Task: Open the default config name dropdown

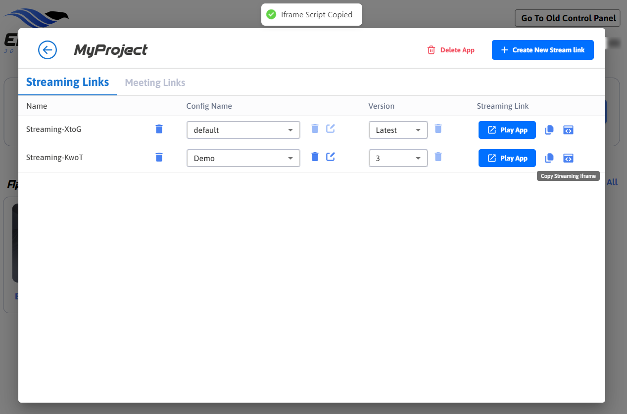Action: (x=243, y=130)
